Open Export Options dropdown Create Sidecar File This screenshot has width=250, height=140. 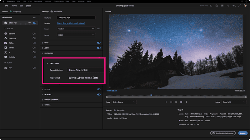coord(85,70)
